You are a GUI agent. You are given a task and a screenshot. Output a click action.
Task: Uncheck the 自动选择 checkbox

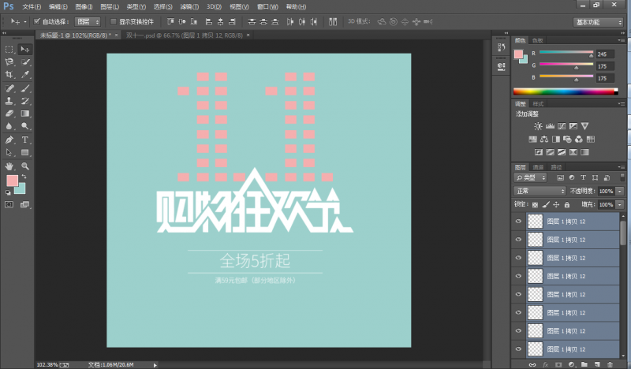pos(37,22)
